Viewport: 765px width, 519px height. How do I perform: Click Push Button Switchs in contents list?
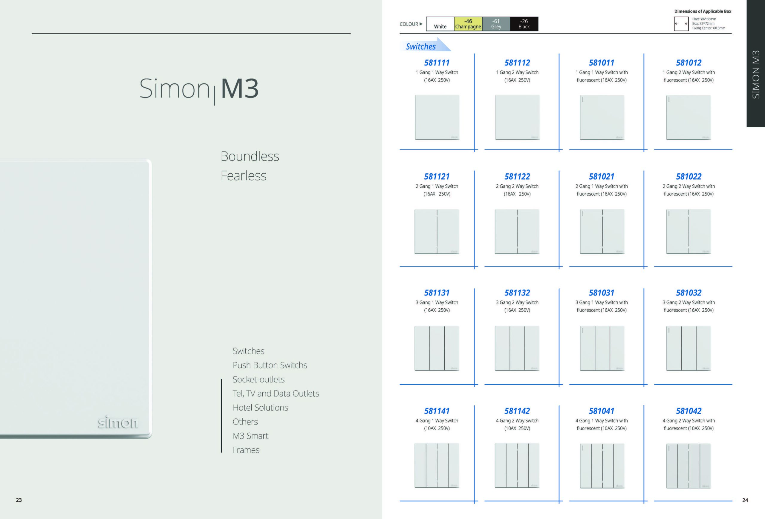270,365
